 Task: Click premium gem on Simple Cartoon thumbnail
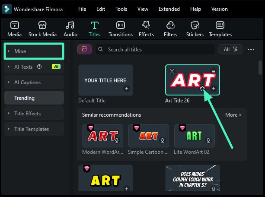(x=137, y=128)
